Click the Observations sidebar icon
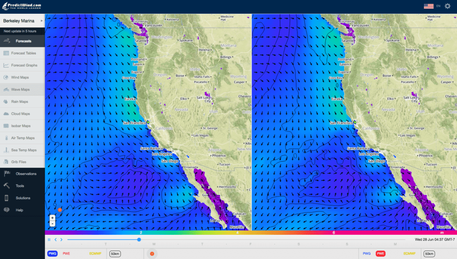The width and height of the screenshot is (457, 259). pos(22,174)
